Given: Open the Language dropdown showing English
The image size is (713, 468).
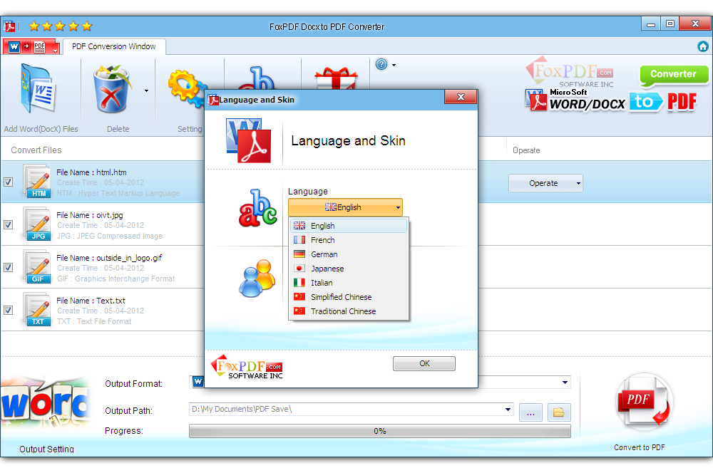Looking at the screenshot, I should [345, 207].
